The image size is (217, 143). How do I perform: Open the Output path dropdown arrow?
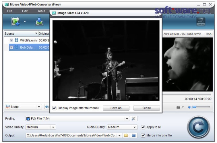click(119, 135)
